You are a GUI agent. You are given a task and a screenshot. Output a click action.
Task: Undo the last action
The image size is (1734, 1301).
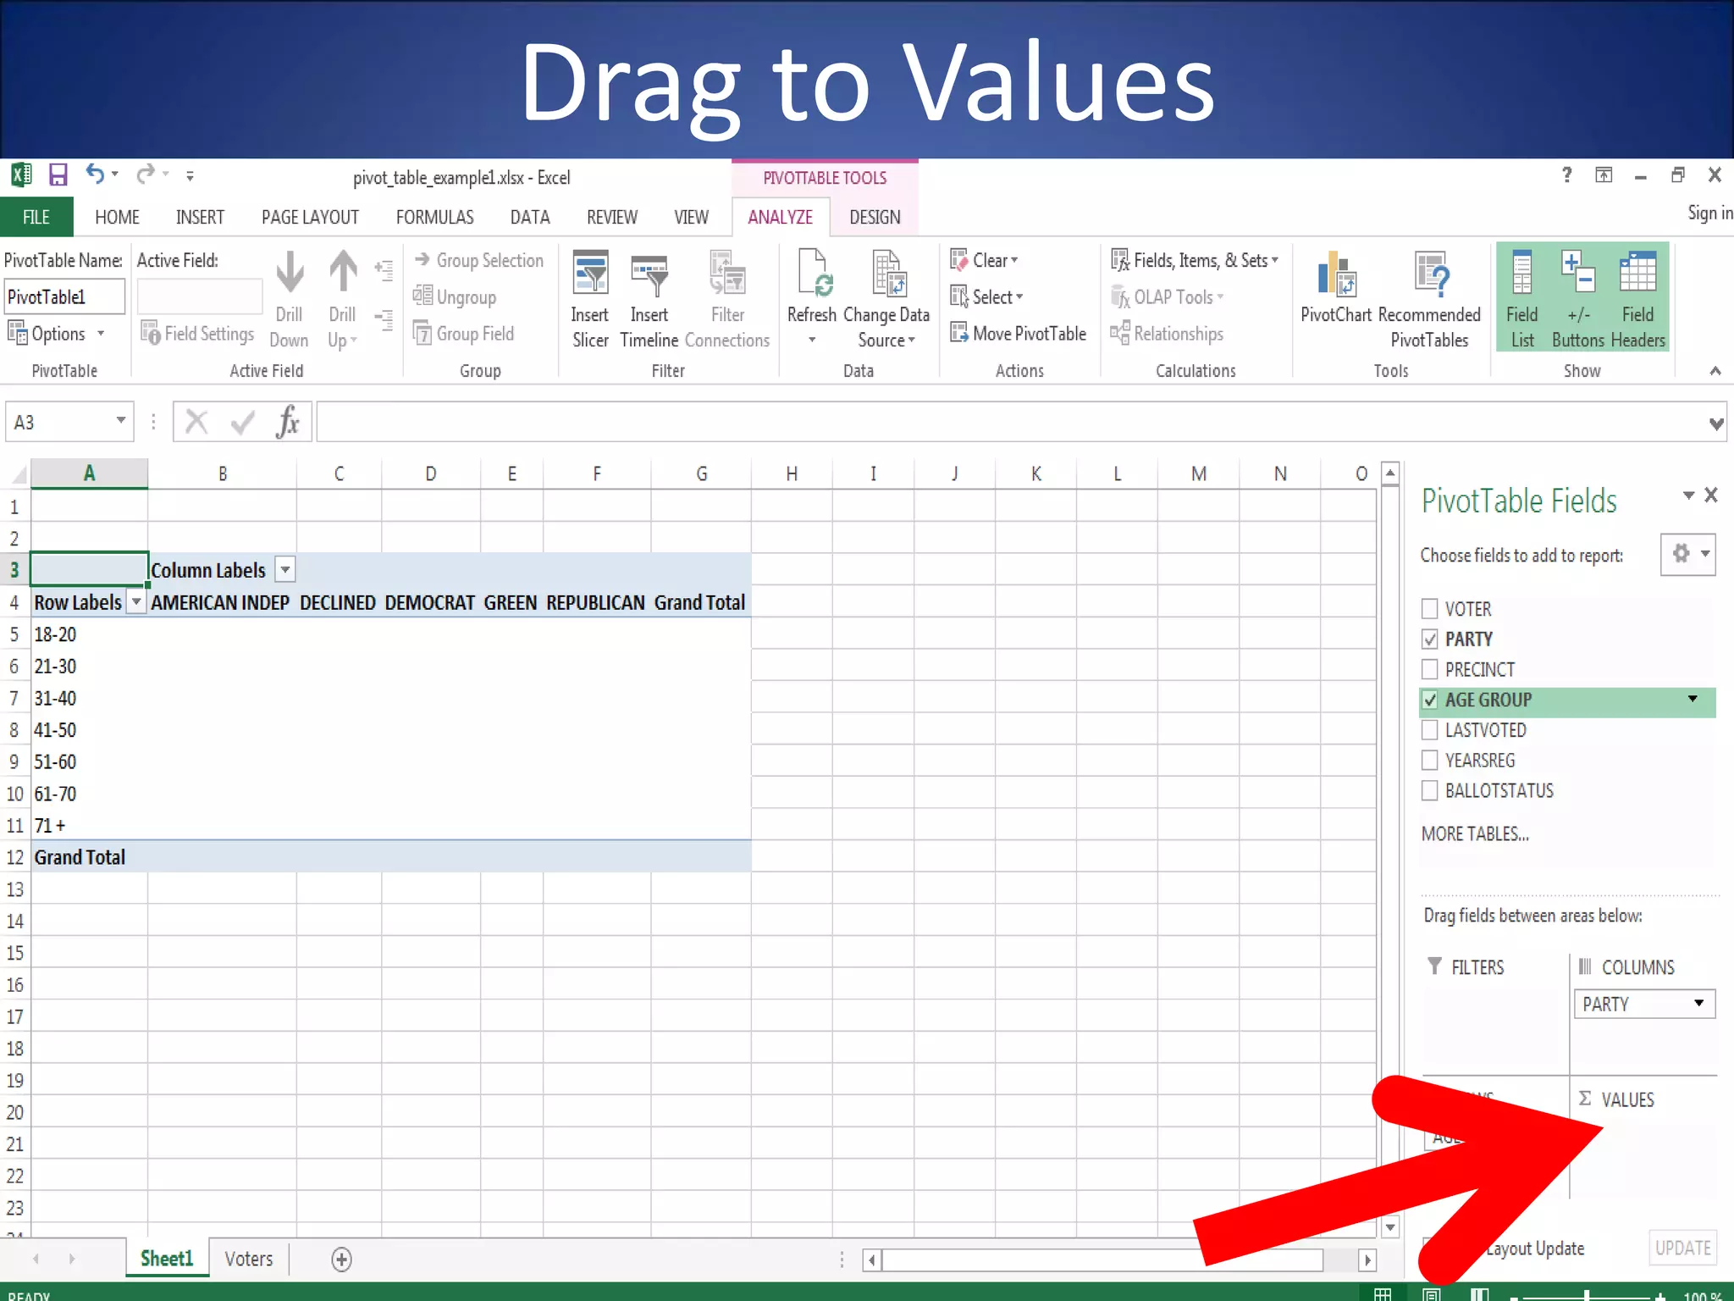pos(95,174)
